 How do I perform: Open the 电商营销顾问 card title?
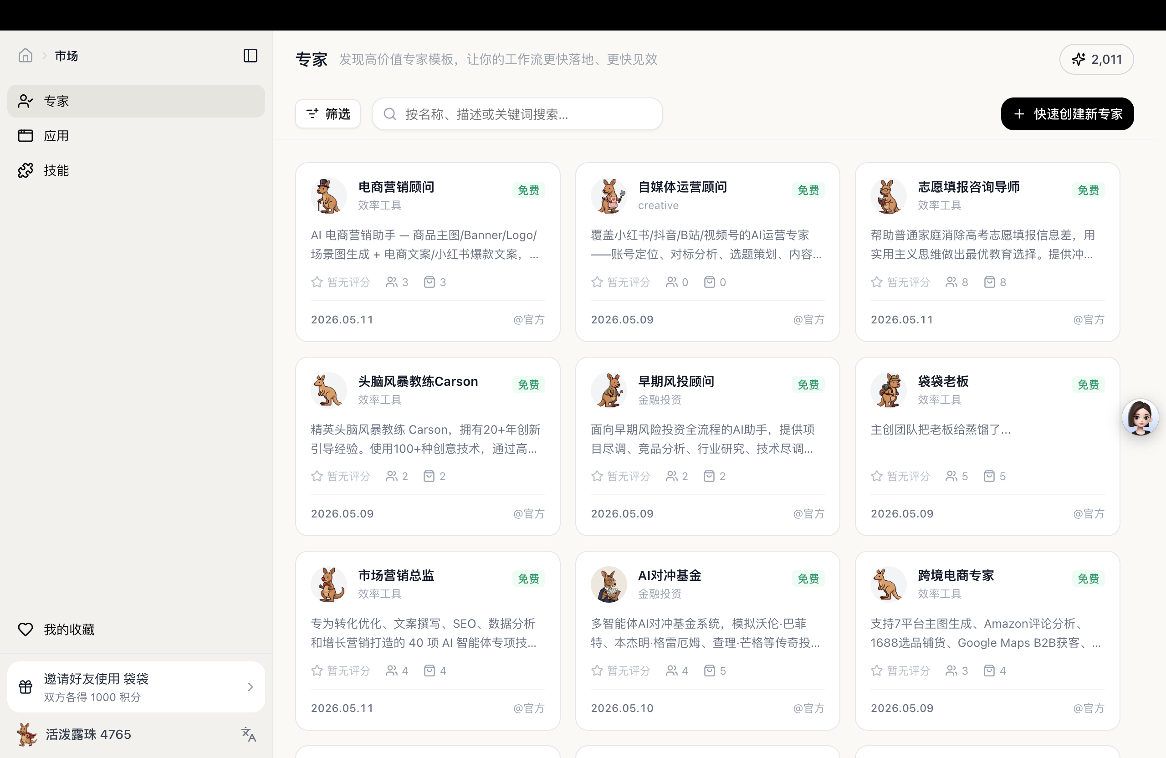(396, 187)
